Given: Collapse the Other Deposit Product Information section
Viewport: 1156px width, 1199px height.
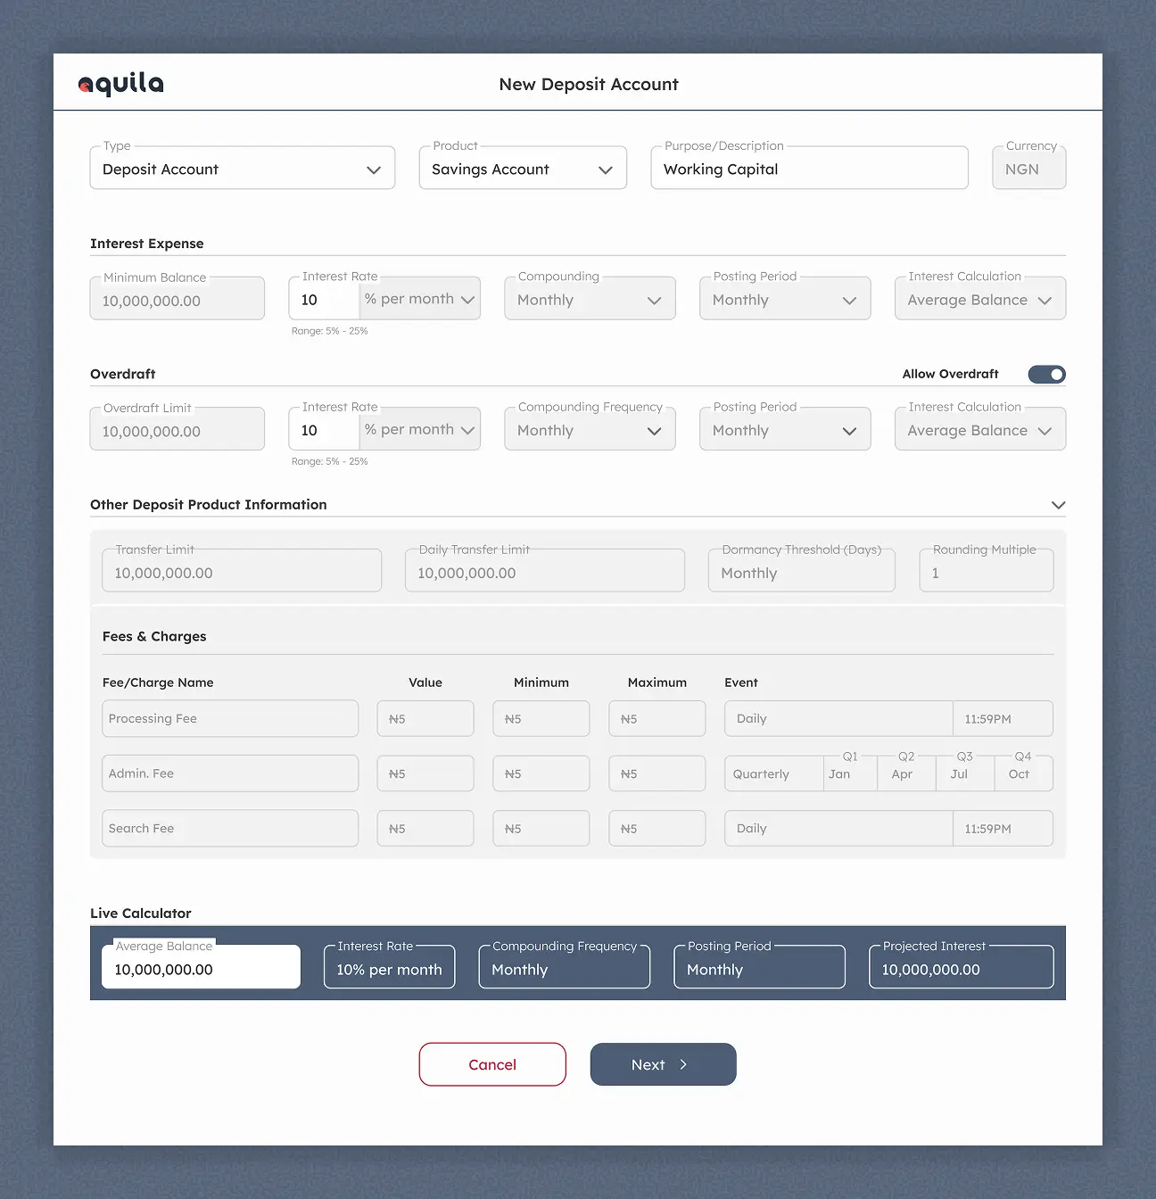Looking at the screenshot, I should [x=1058, y=505].
